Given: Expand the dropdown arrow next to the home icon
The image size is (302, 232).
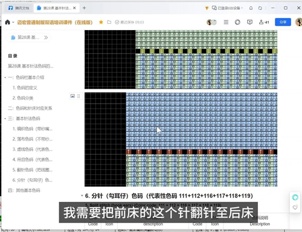Looking at the screenshot, I should [x=13, y=22].
